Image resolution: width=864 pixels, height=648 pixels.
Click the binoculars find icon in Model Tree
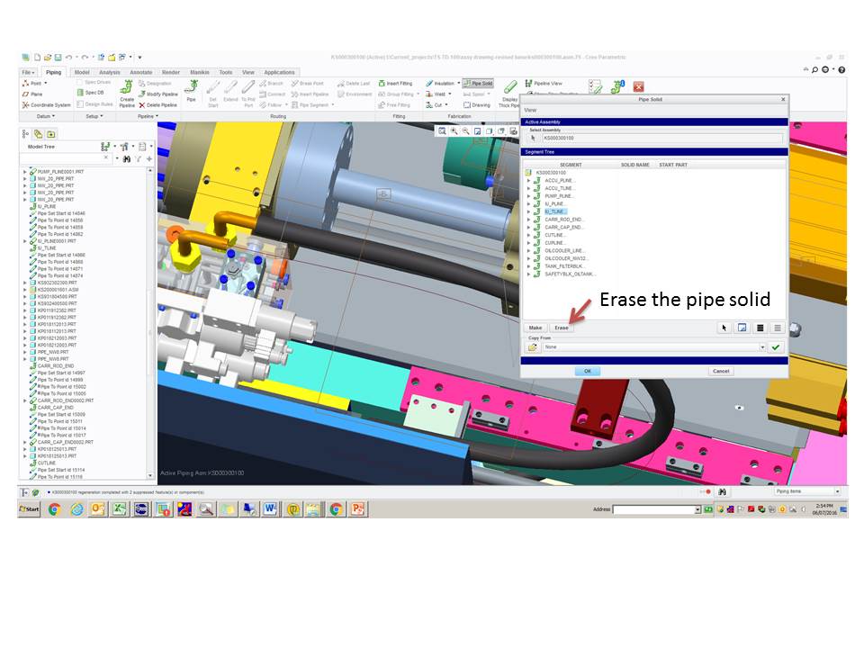tap(127, 158)
